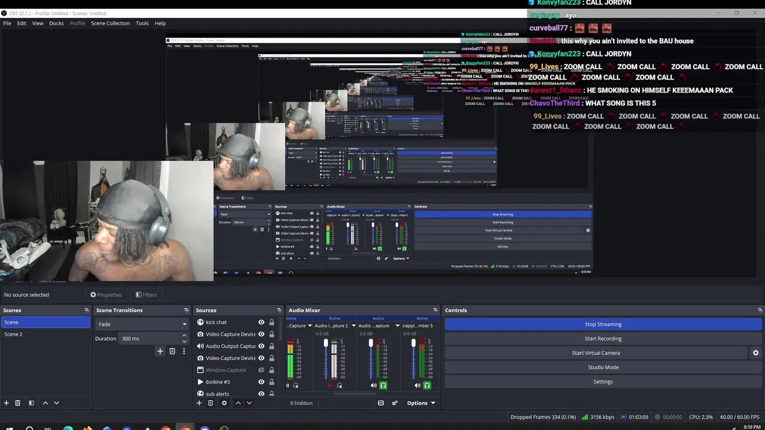Pop out the Audio Mixer dock icon

435,311
